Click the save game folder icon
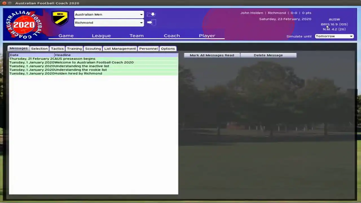The image size is (361, 203). pyautogui.click(x=151, y=14)
